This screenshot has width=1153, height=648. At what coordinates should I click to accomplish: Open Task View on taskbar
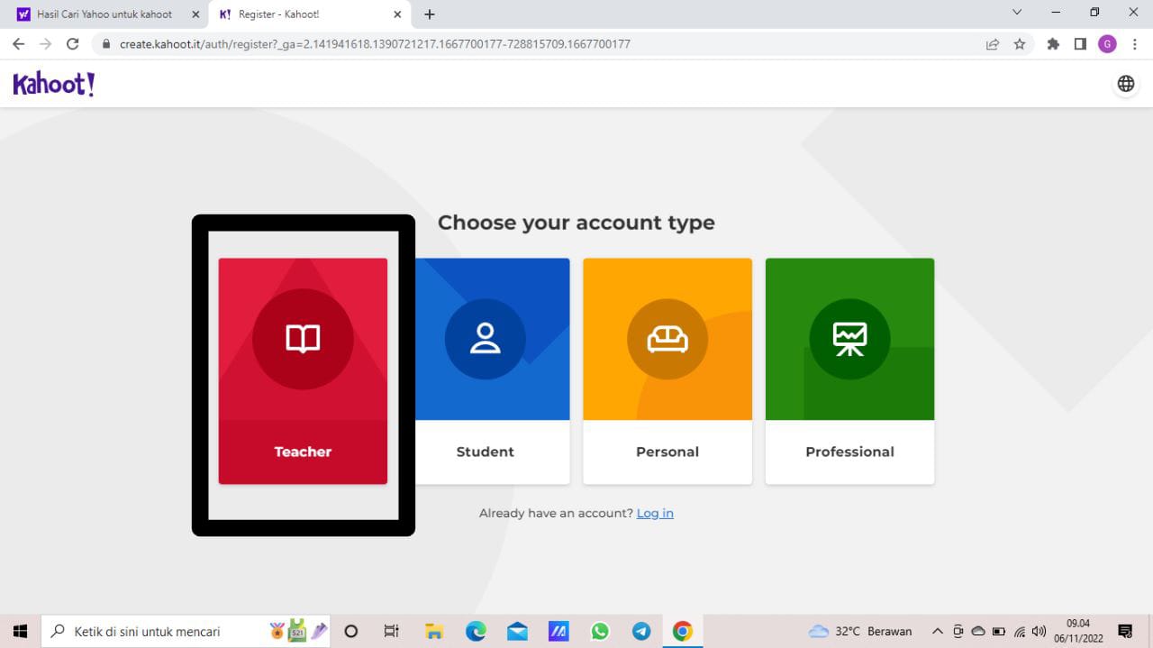pyautogui.click(x=391, y=631)
